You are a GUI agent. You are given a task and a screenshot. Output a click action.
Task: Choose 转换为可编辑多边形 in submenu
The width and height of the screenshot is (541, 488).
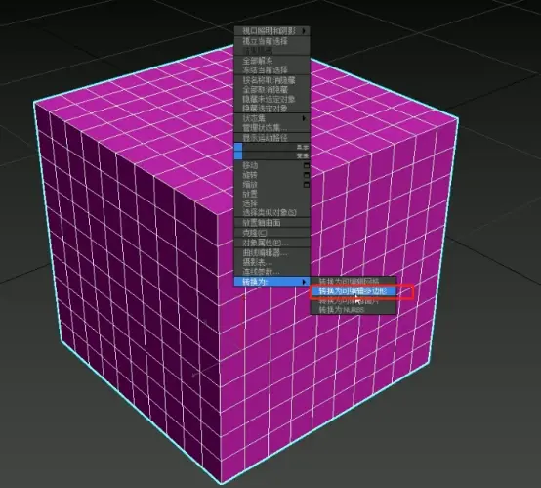tap(353, 291)
